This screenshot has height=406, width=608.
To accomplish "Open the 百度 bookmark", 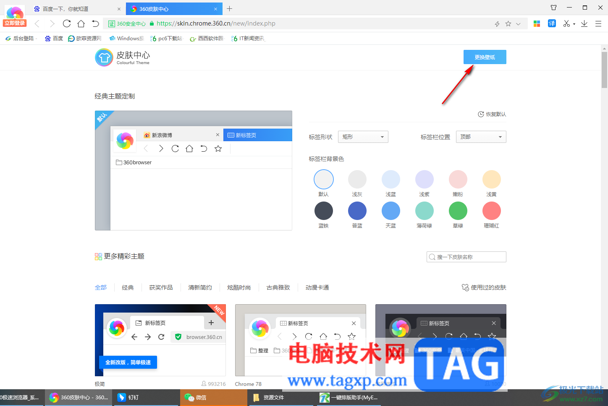I will [x=54, y=39].
